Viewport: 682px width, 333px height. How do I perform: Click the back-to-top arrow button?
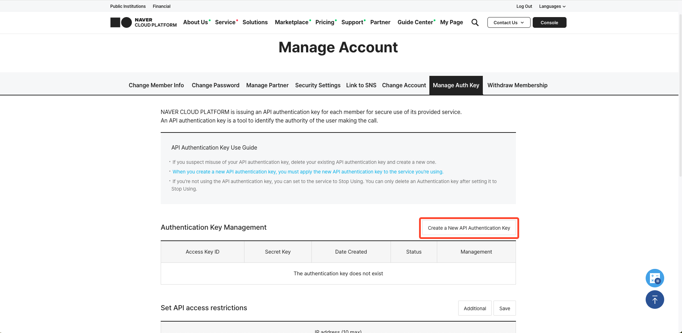pyautogui.click(x=655, y=300)
